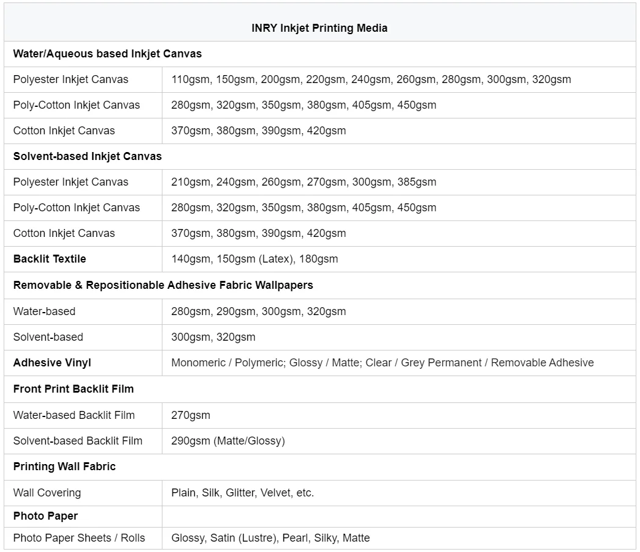Select the 290gsm (Matte/Glossy) cell
This screenshot has height=552, width=640.
pyautogui.click(x=228, y=441)
